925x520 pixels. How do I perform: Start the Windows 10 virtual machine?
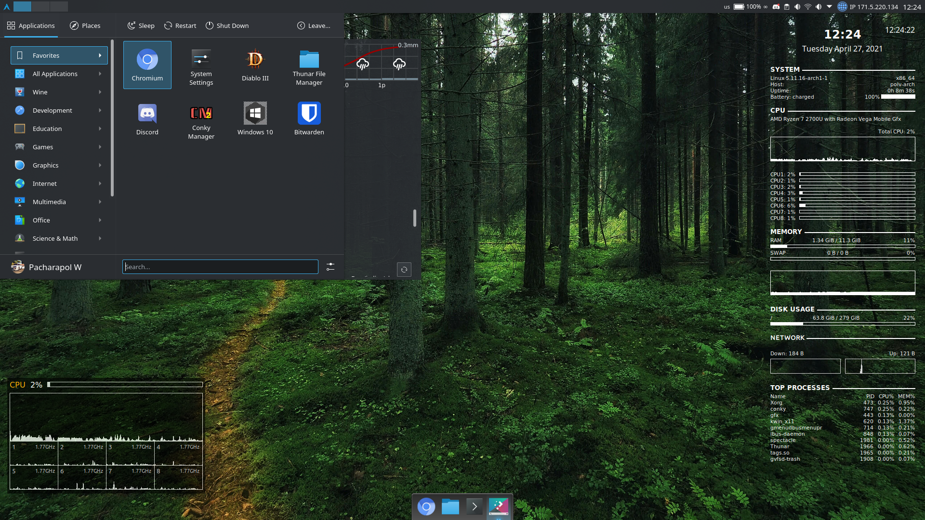coord(255,118)
